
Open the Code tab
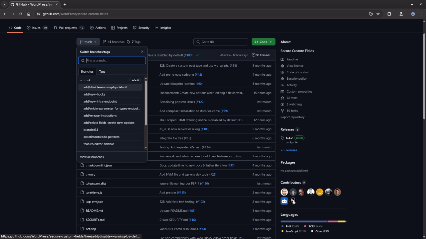coord(15,28)
